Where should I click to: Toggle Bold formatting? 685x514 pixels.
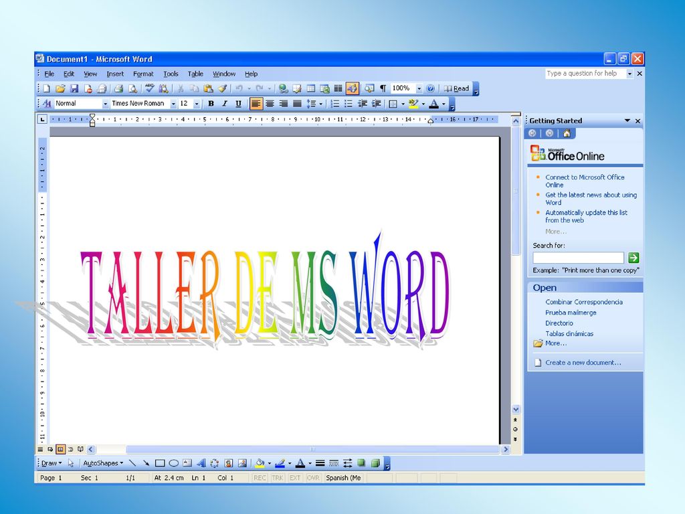coord(211,104)
